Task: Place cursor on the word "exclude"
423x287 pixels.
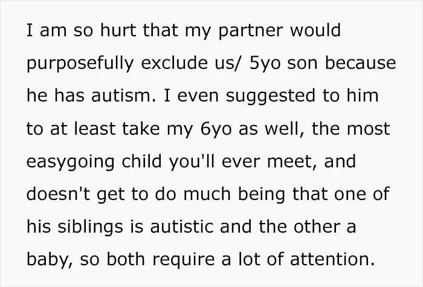Action: (174, 63)
